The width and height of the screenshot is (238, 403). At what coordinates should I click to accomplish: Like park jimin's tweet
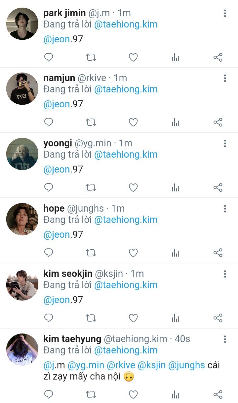[133, 57]
